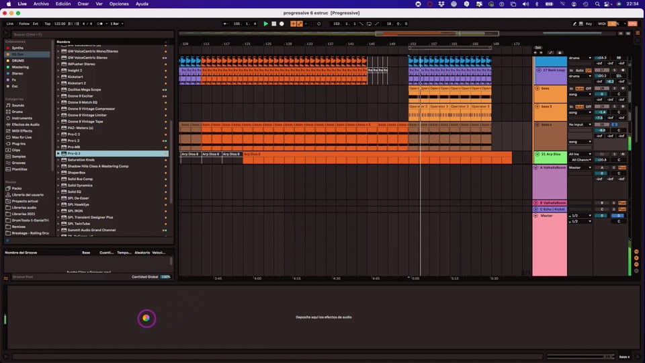Open the Ver menu

point(99,4)
